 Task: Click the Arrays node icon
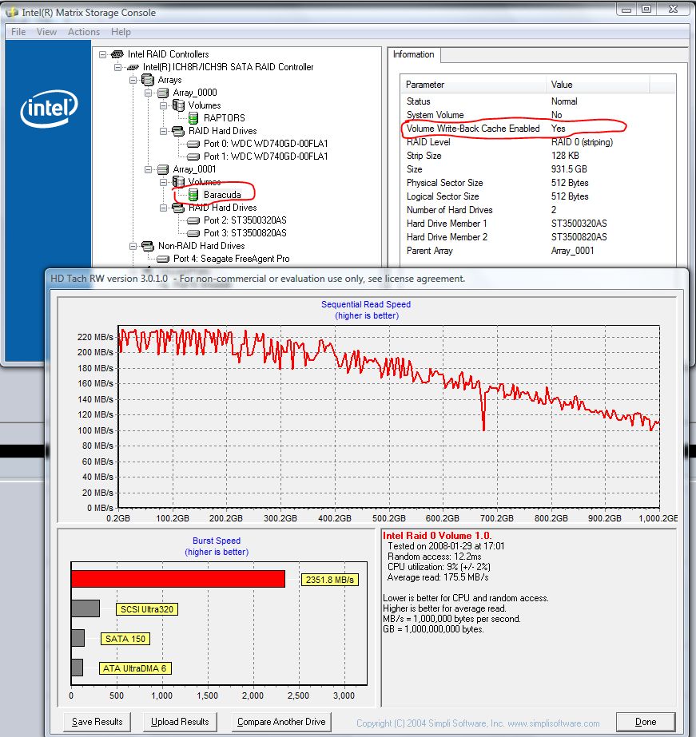pyautogui.click(x=148, y=80)
